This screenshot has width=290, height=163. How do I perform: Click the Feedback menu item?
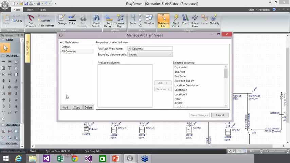264,10
